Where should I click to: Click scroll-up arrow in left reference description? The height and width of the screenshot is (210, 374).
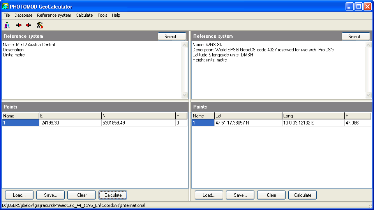click(x=184, y=45)
